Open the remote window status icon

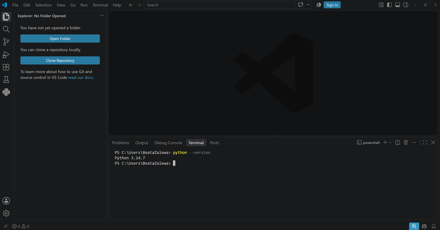pyautogui.click(x=6, y=227)
